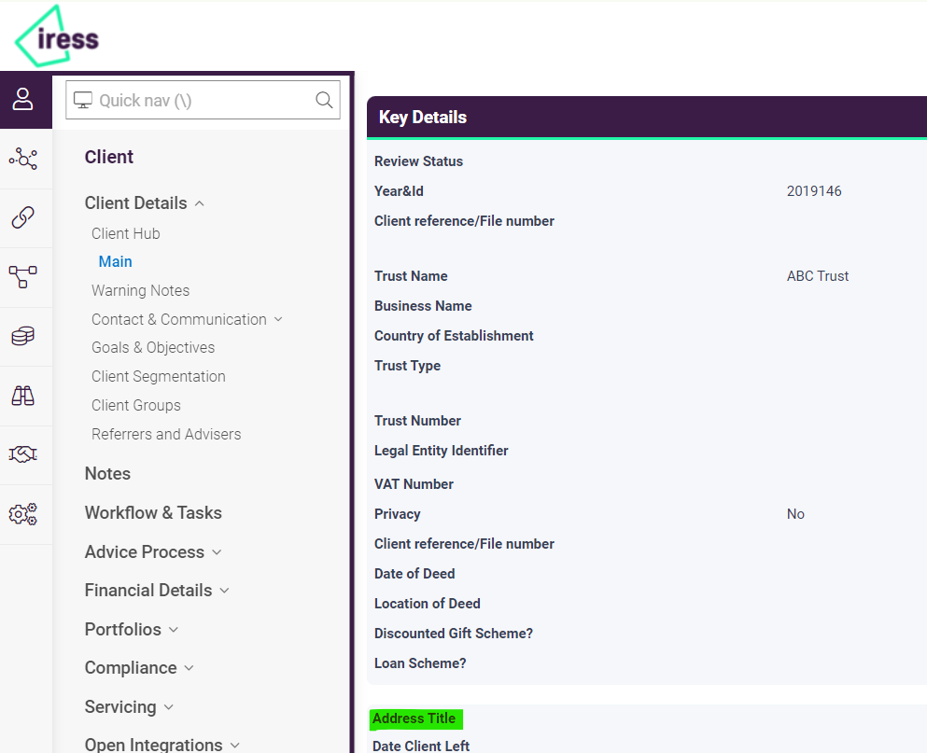Click the link icon in the left sidebar
927x753 pixels.
[x=25, y=218]
